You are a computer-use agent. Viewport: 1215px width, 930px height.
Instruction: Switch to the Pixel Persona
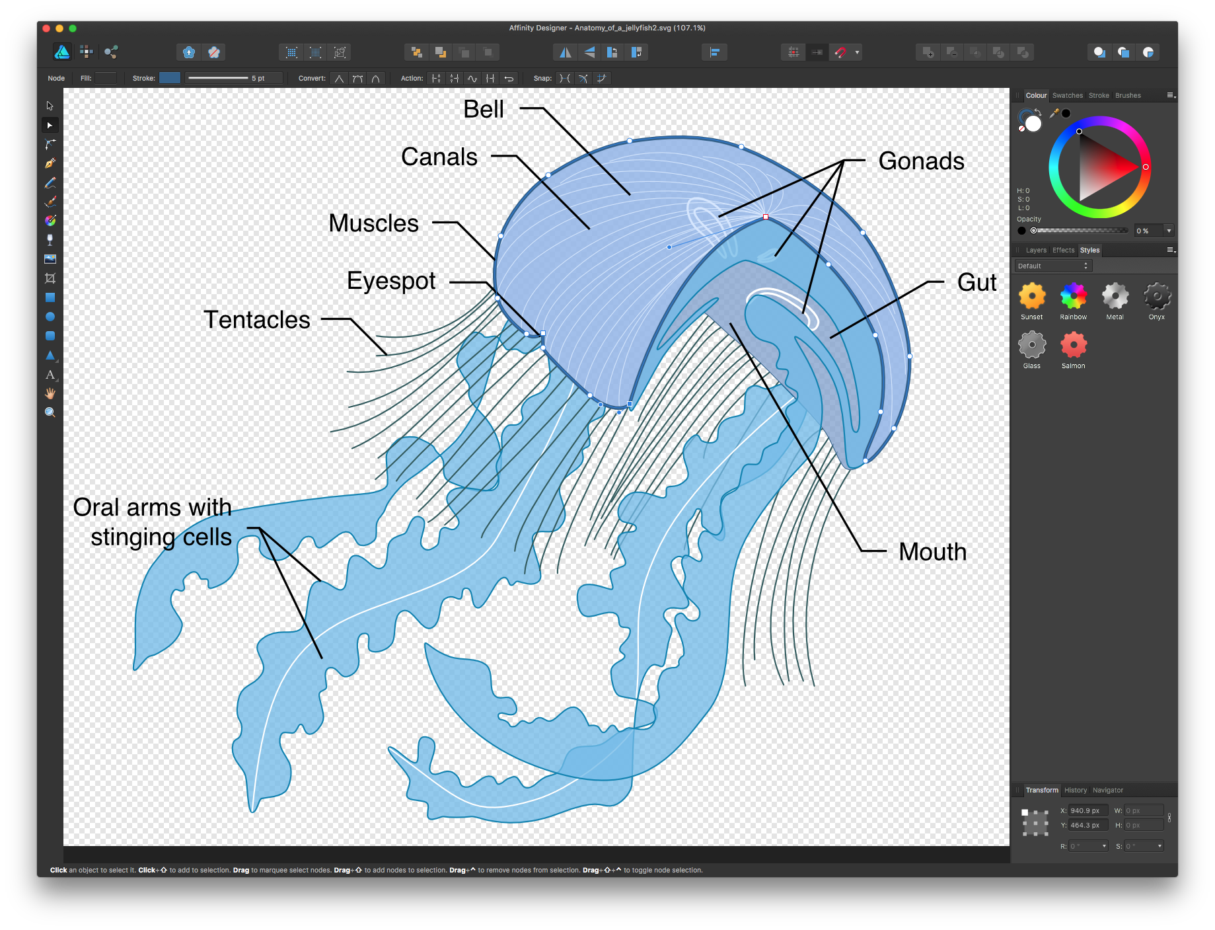pyautogui.click(x=87, y=52)
